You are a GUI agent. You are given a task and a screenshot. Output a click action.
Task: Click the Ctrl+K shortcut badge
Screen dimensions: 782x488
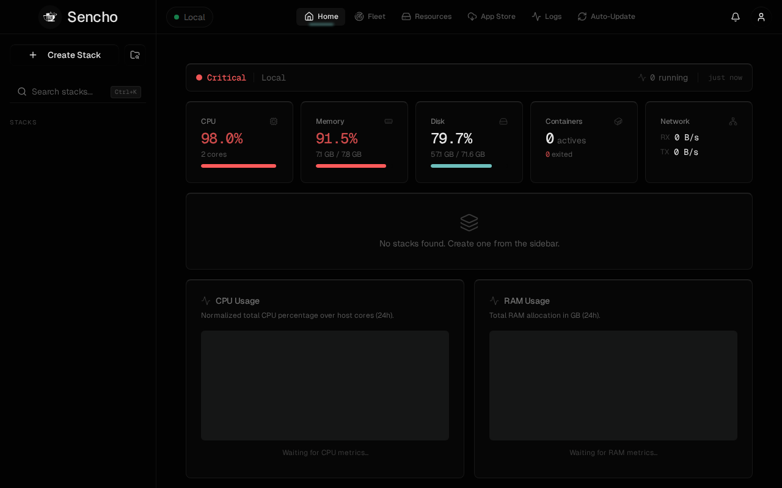126,92
